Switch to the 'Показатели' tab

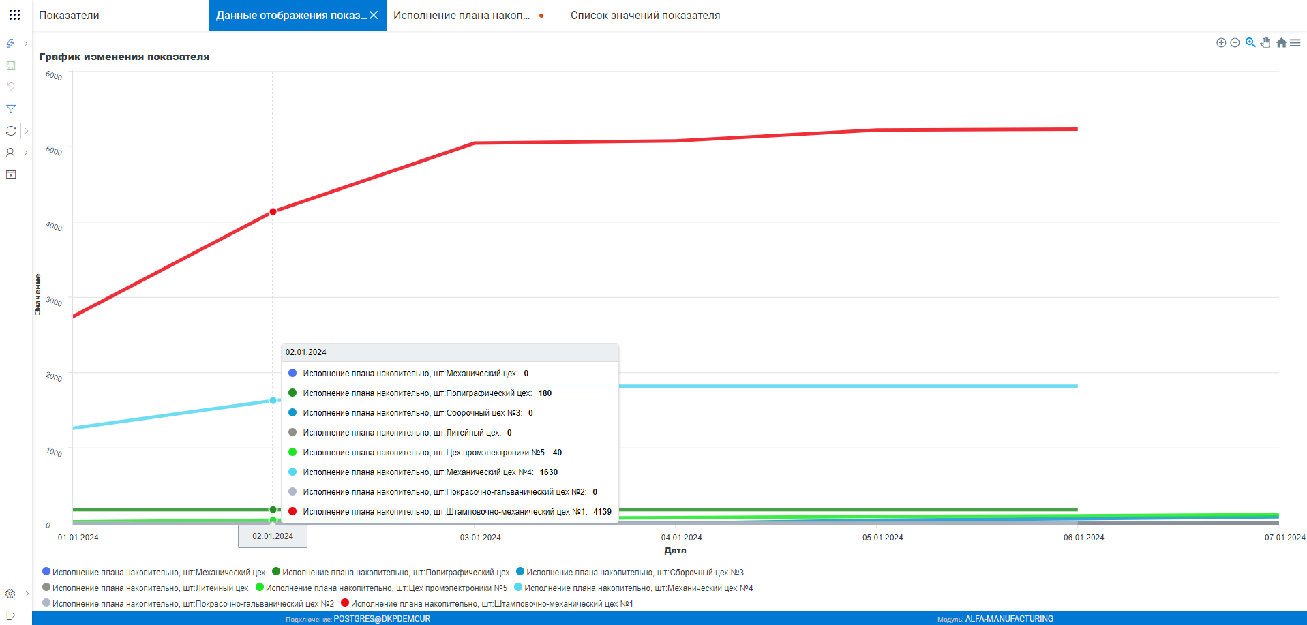69,15
